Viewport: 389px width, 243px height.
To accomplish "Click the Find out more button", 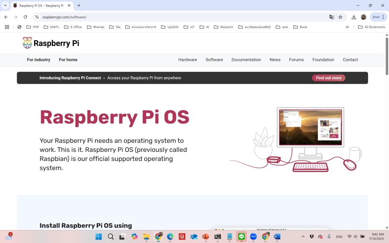I will (x=329, y=78).
